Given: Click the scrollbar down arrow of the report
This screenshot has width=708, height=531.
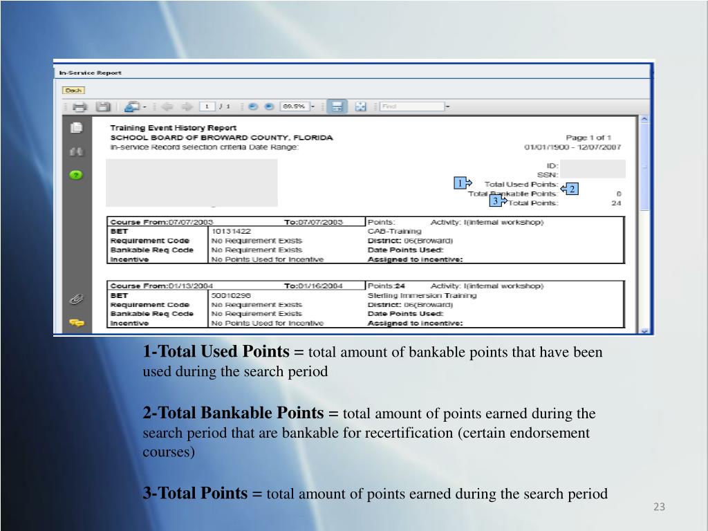Looking at the screenshot, I should tap(644, 331).
